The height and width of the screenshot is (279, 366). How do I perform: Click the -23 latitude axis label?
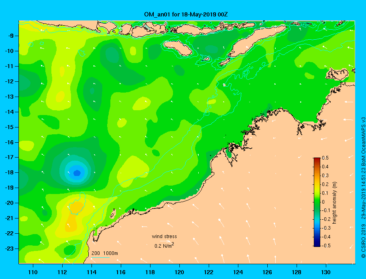[x=9, y=249]
